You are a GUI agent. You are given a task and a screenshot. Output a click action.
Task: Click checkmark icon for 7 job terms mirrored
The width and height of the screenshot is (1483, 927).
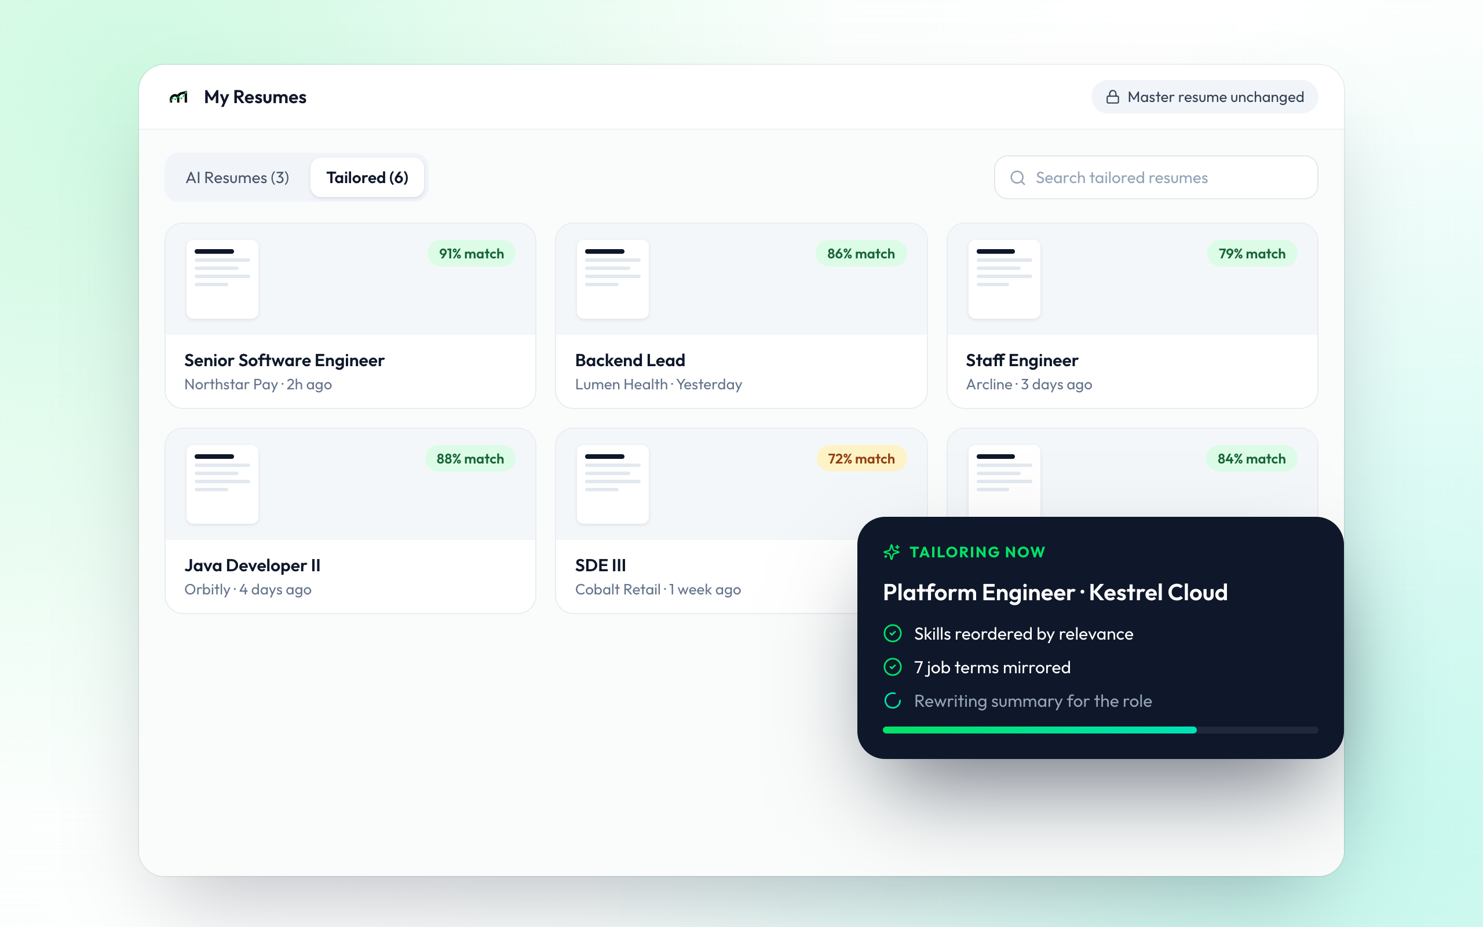[892, 667]
